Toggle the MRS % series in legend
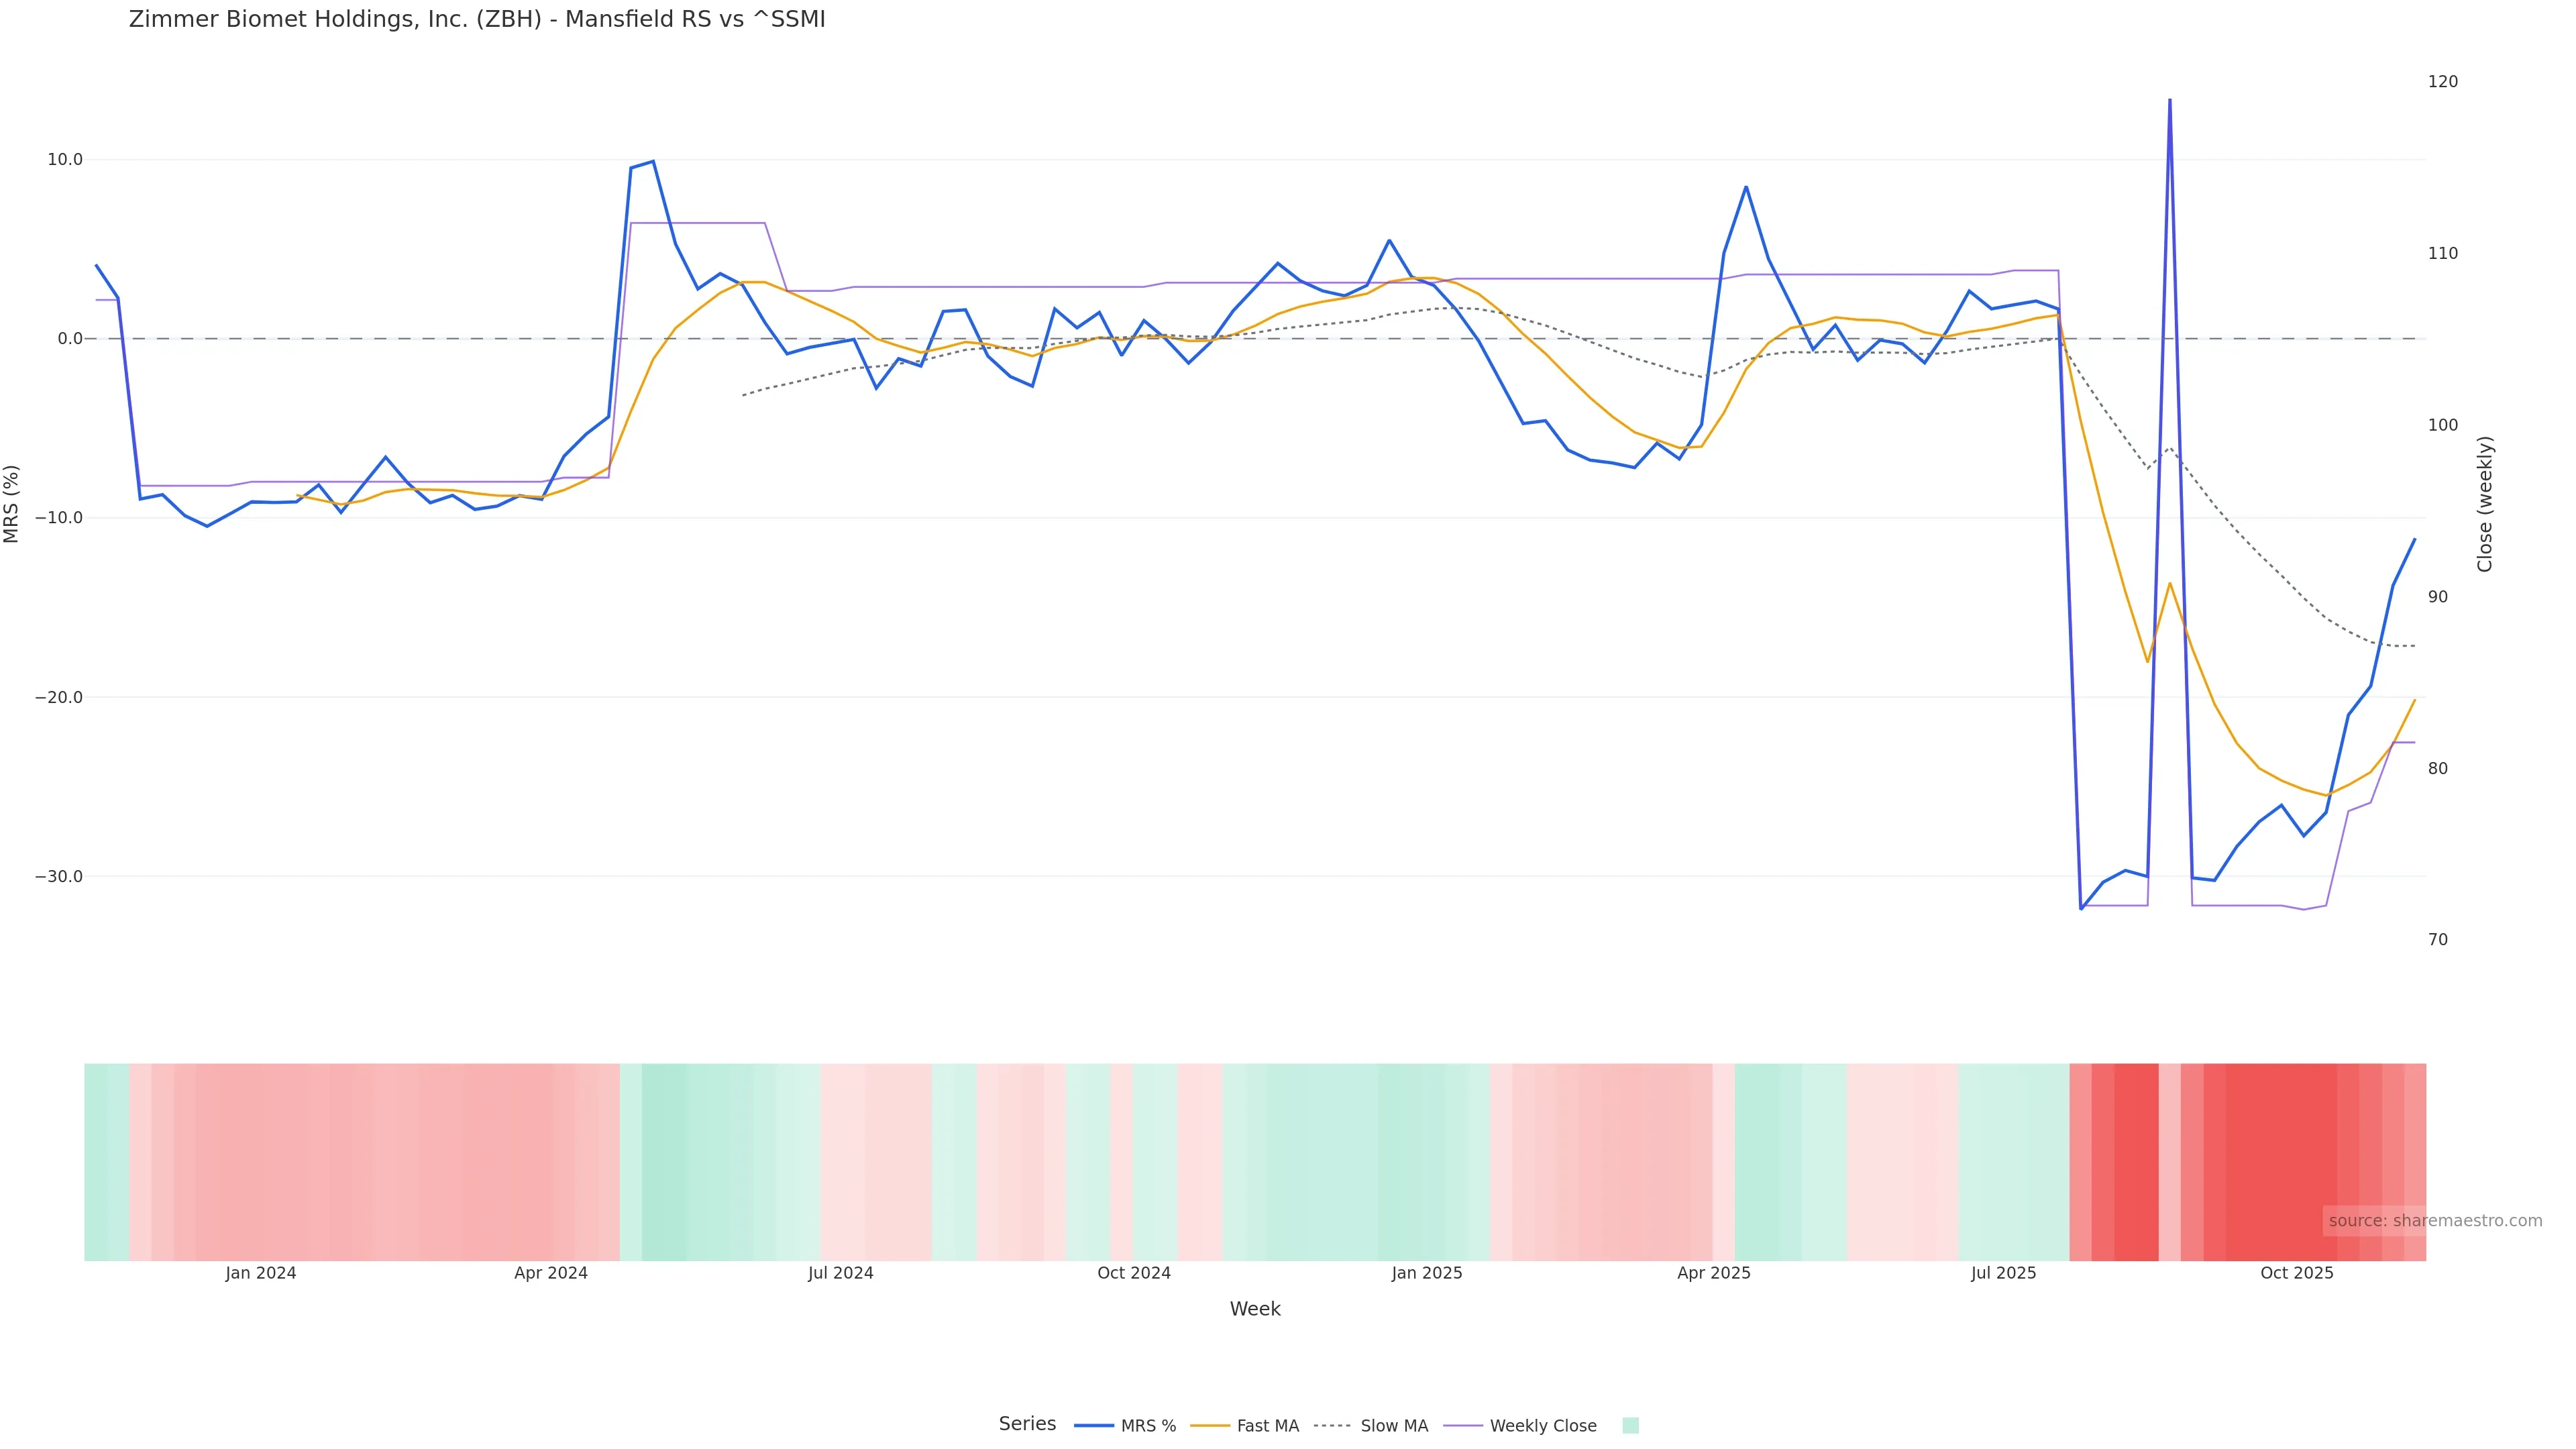Image resolution: width=2576 pixels, height=1449 pixels. coord(1148,1426)
